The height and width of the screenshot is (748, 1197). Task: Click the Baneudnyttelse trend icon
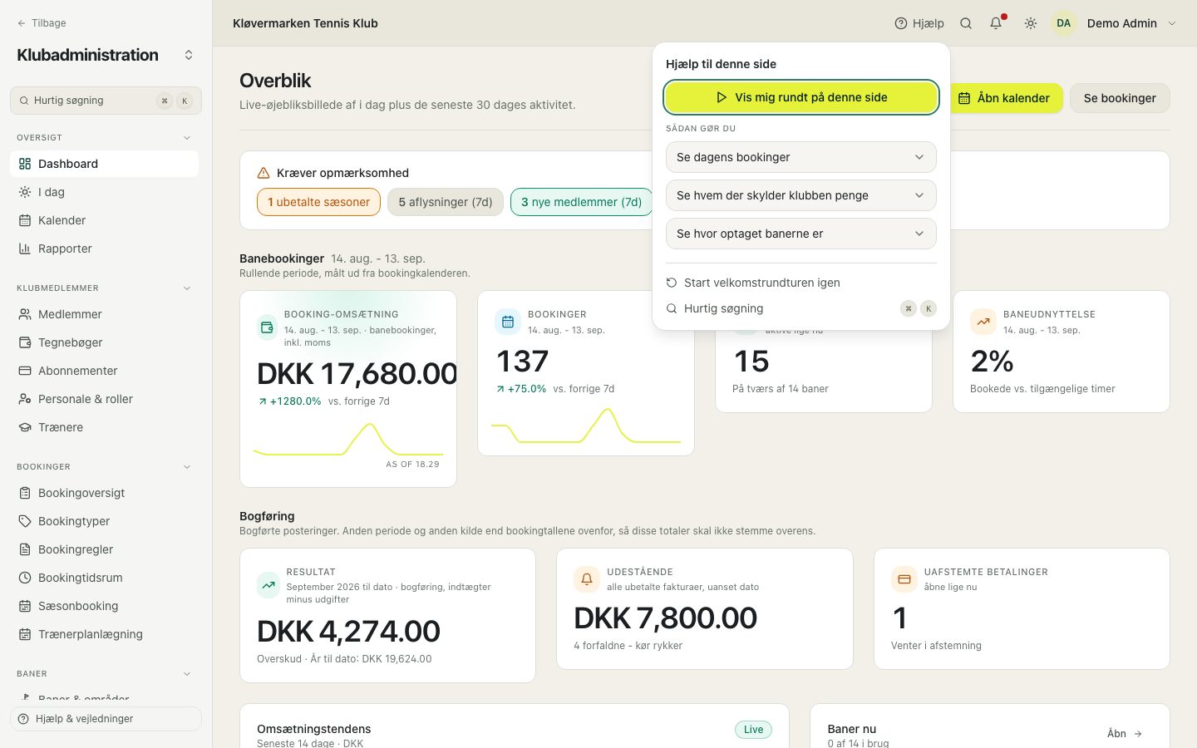pyautogui.click(x=983, y=322)
